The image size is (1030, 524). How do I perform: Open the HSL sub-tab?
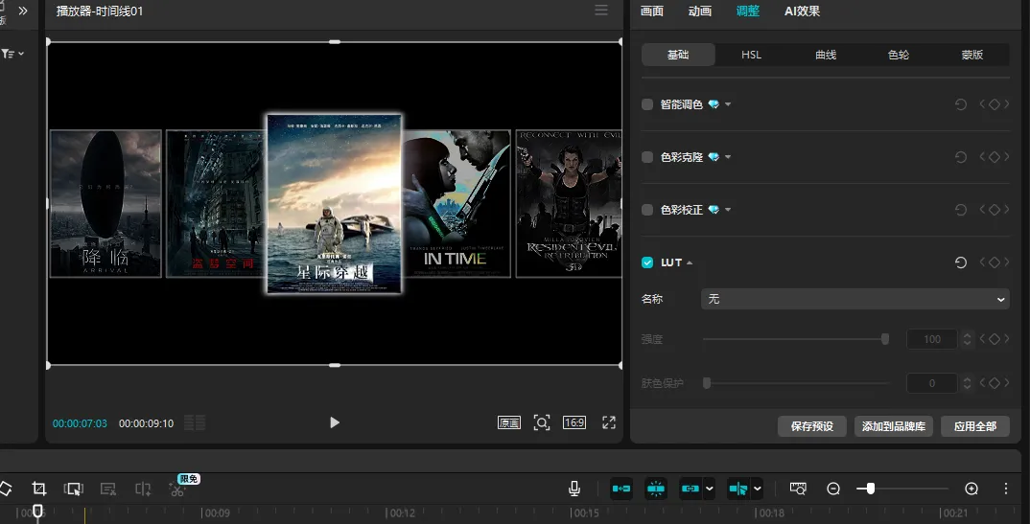(752, 55)
